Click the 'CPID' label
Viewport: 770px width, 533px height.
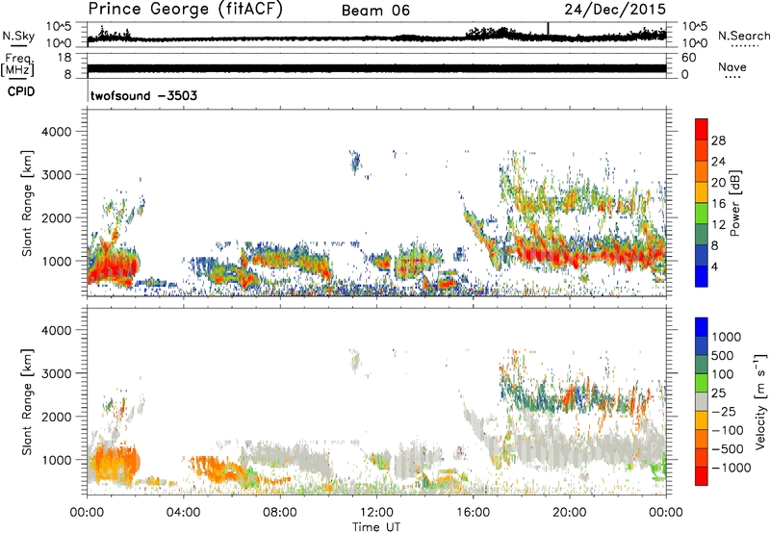(x=21, y=91)
